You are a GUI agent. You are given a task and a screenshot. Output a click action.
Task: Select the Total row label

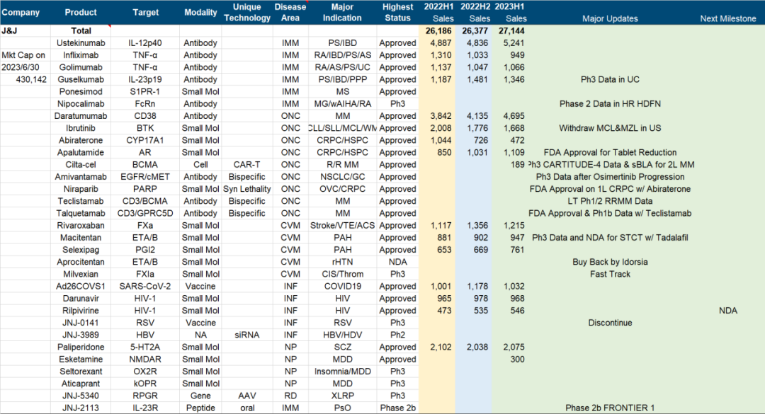81,30
